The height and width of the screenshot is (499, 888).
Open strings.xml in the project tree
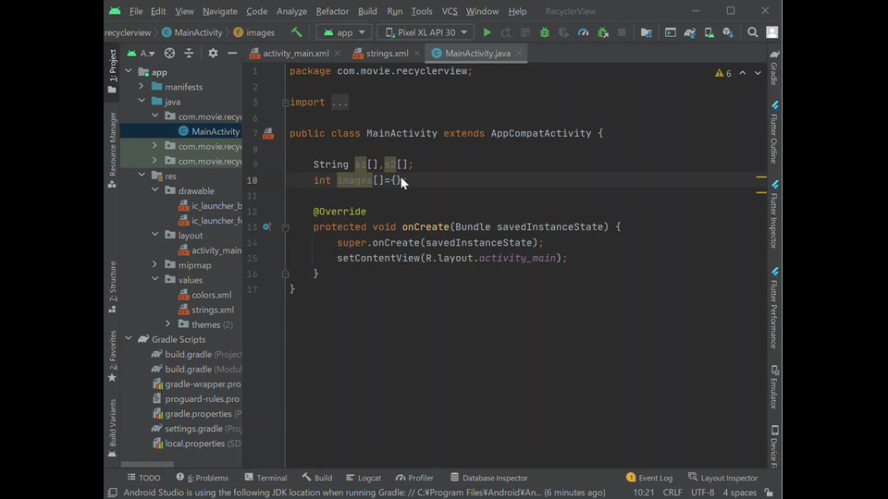[212, 310]
